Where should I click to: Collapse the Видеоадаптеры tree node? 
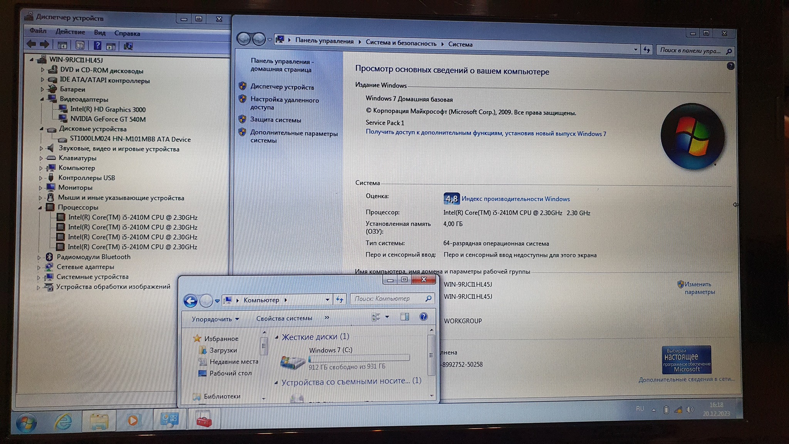pos(42,99)
